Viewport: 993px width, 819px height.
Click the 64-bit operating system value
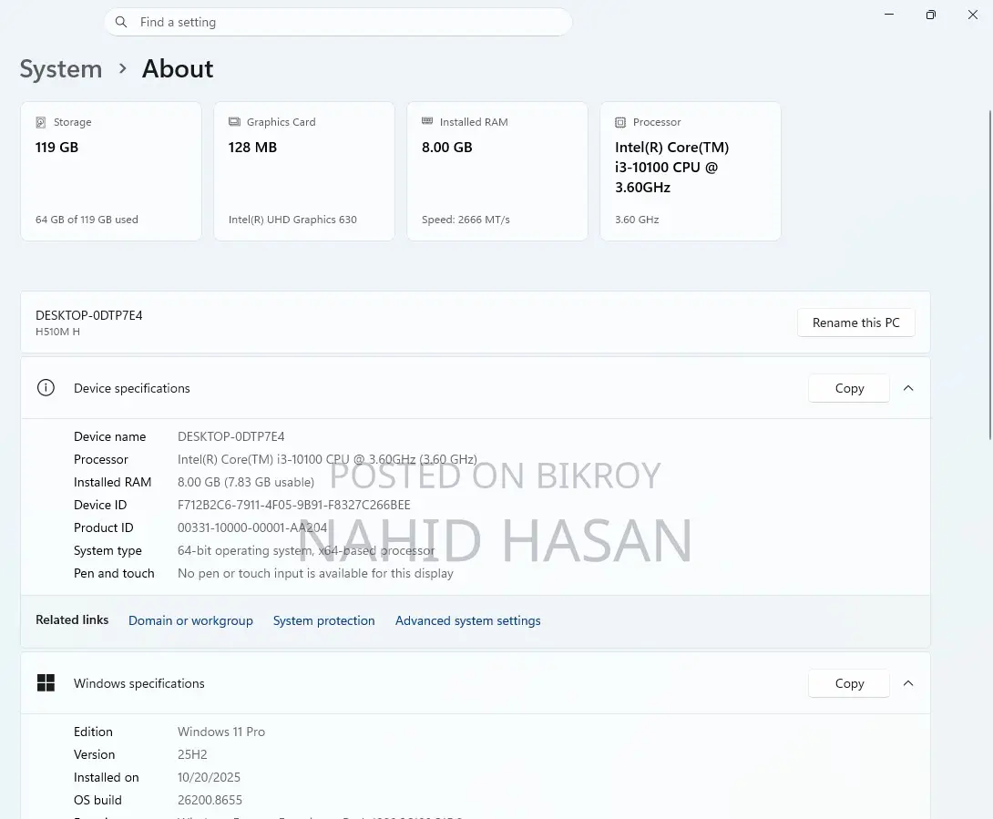(x=306, y=550)
